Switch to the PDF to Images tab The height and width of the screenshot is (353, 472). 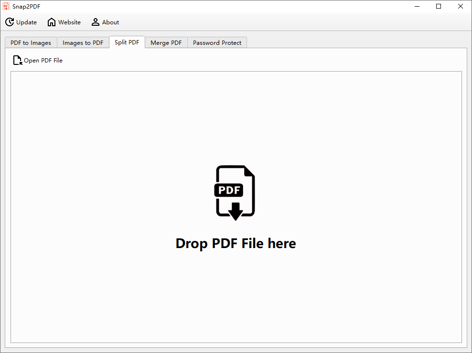click(31, 43)
